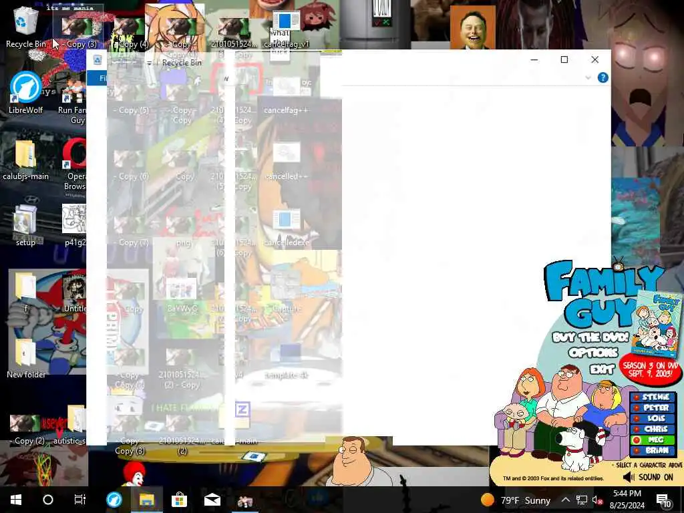The width and height of the screenshot is (684, 513).
Task: Launch LibreWolf from the desktop shortcut
Action: coord(26,94)
